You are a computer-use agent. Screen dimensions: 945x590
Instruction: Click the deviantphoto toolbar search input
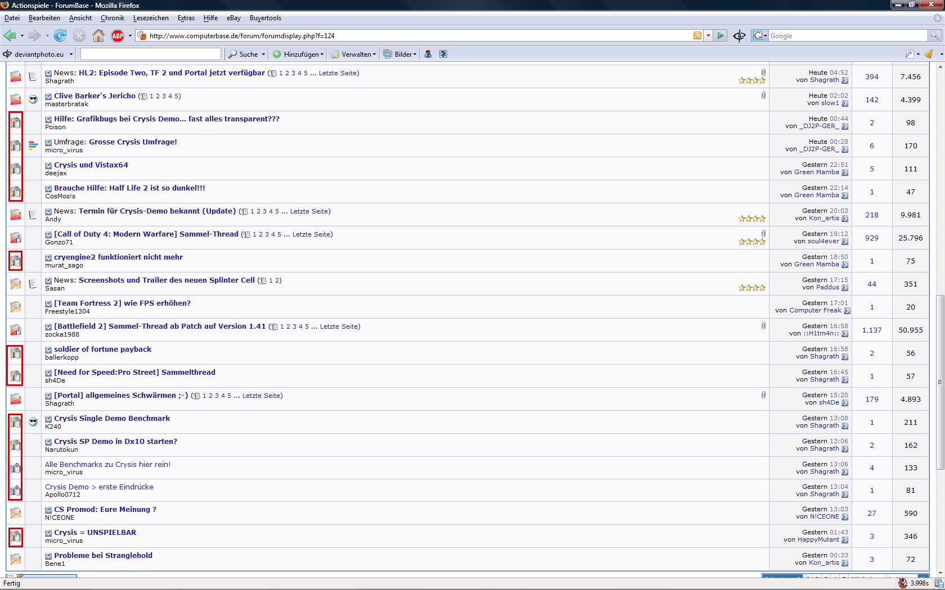coord(151,54)
